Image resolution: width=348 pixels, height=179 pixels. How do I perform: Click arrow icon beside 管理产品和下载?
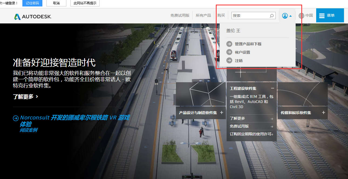229,44
